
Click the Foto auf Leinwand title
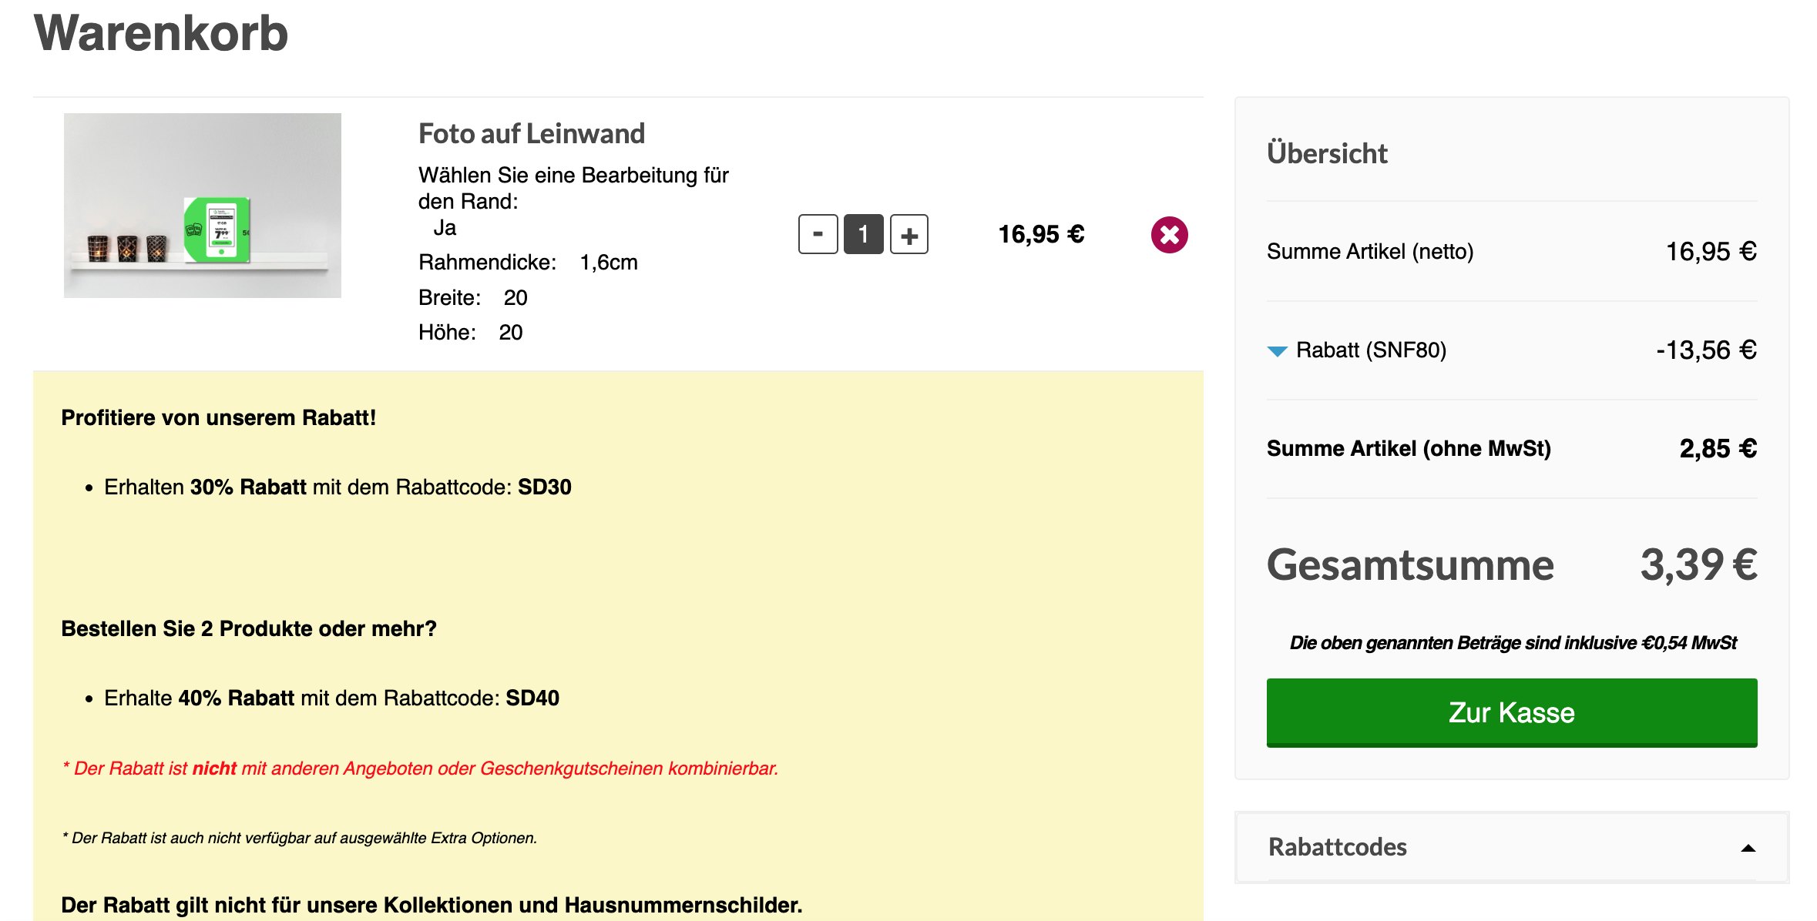coord(531,134)
